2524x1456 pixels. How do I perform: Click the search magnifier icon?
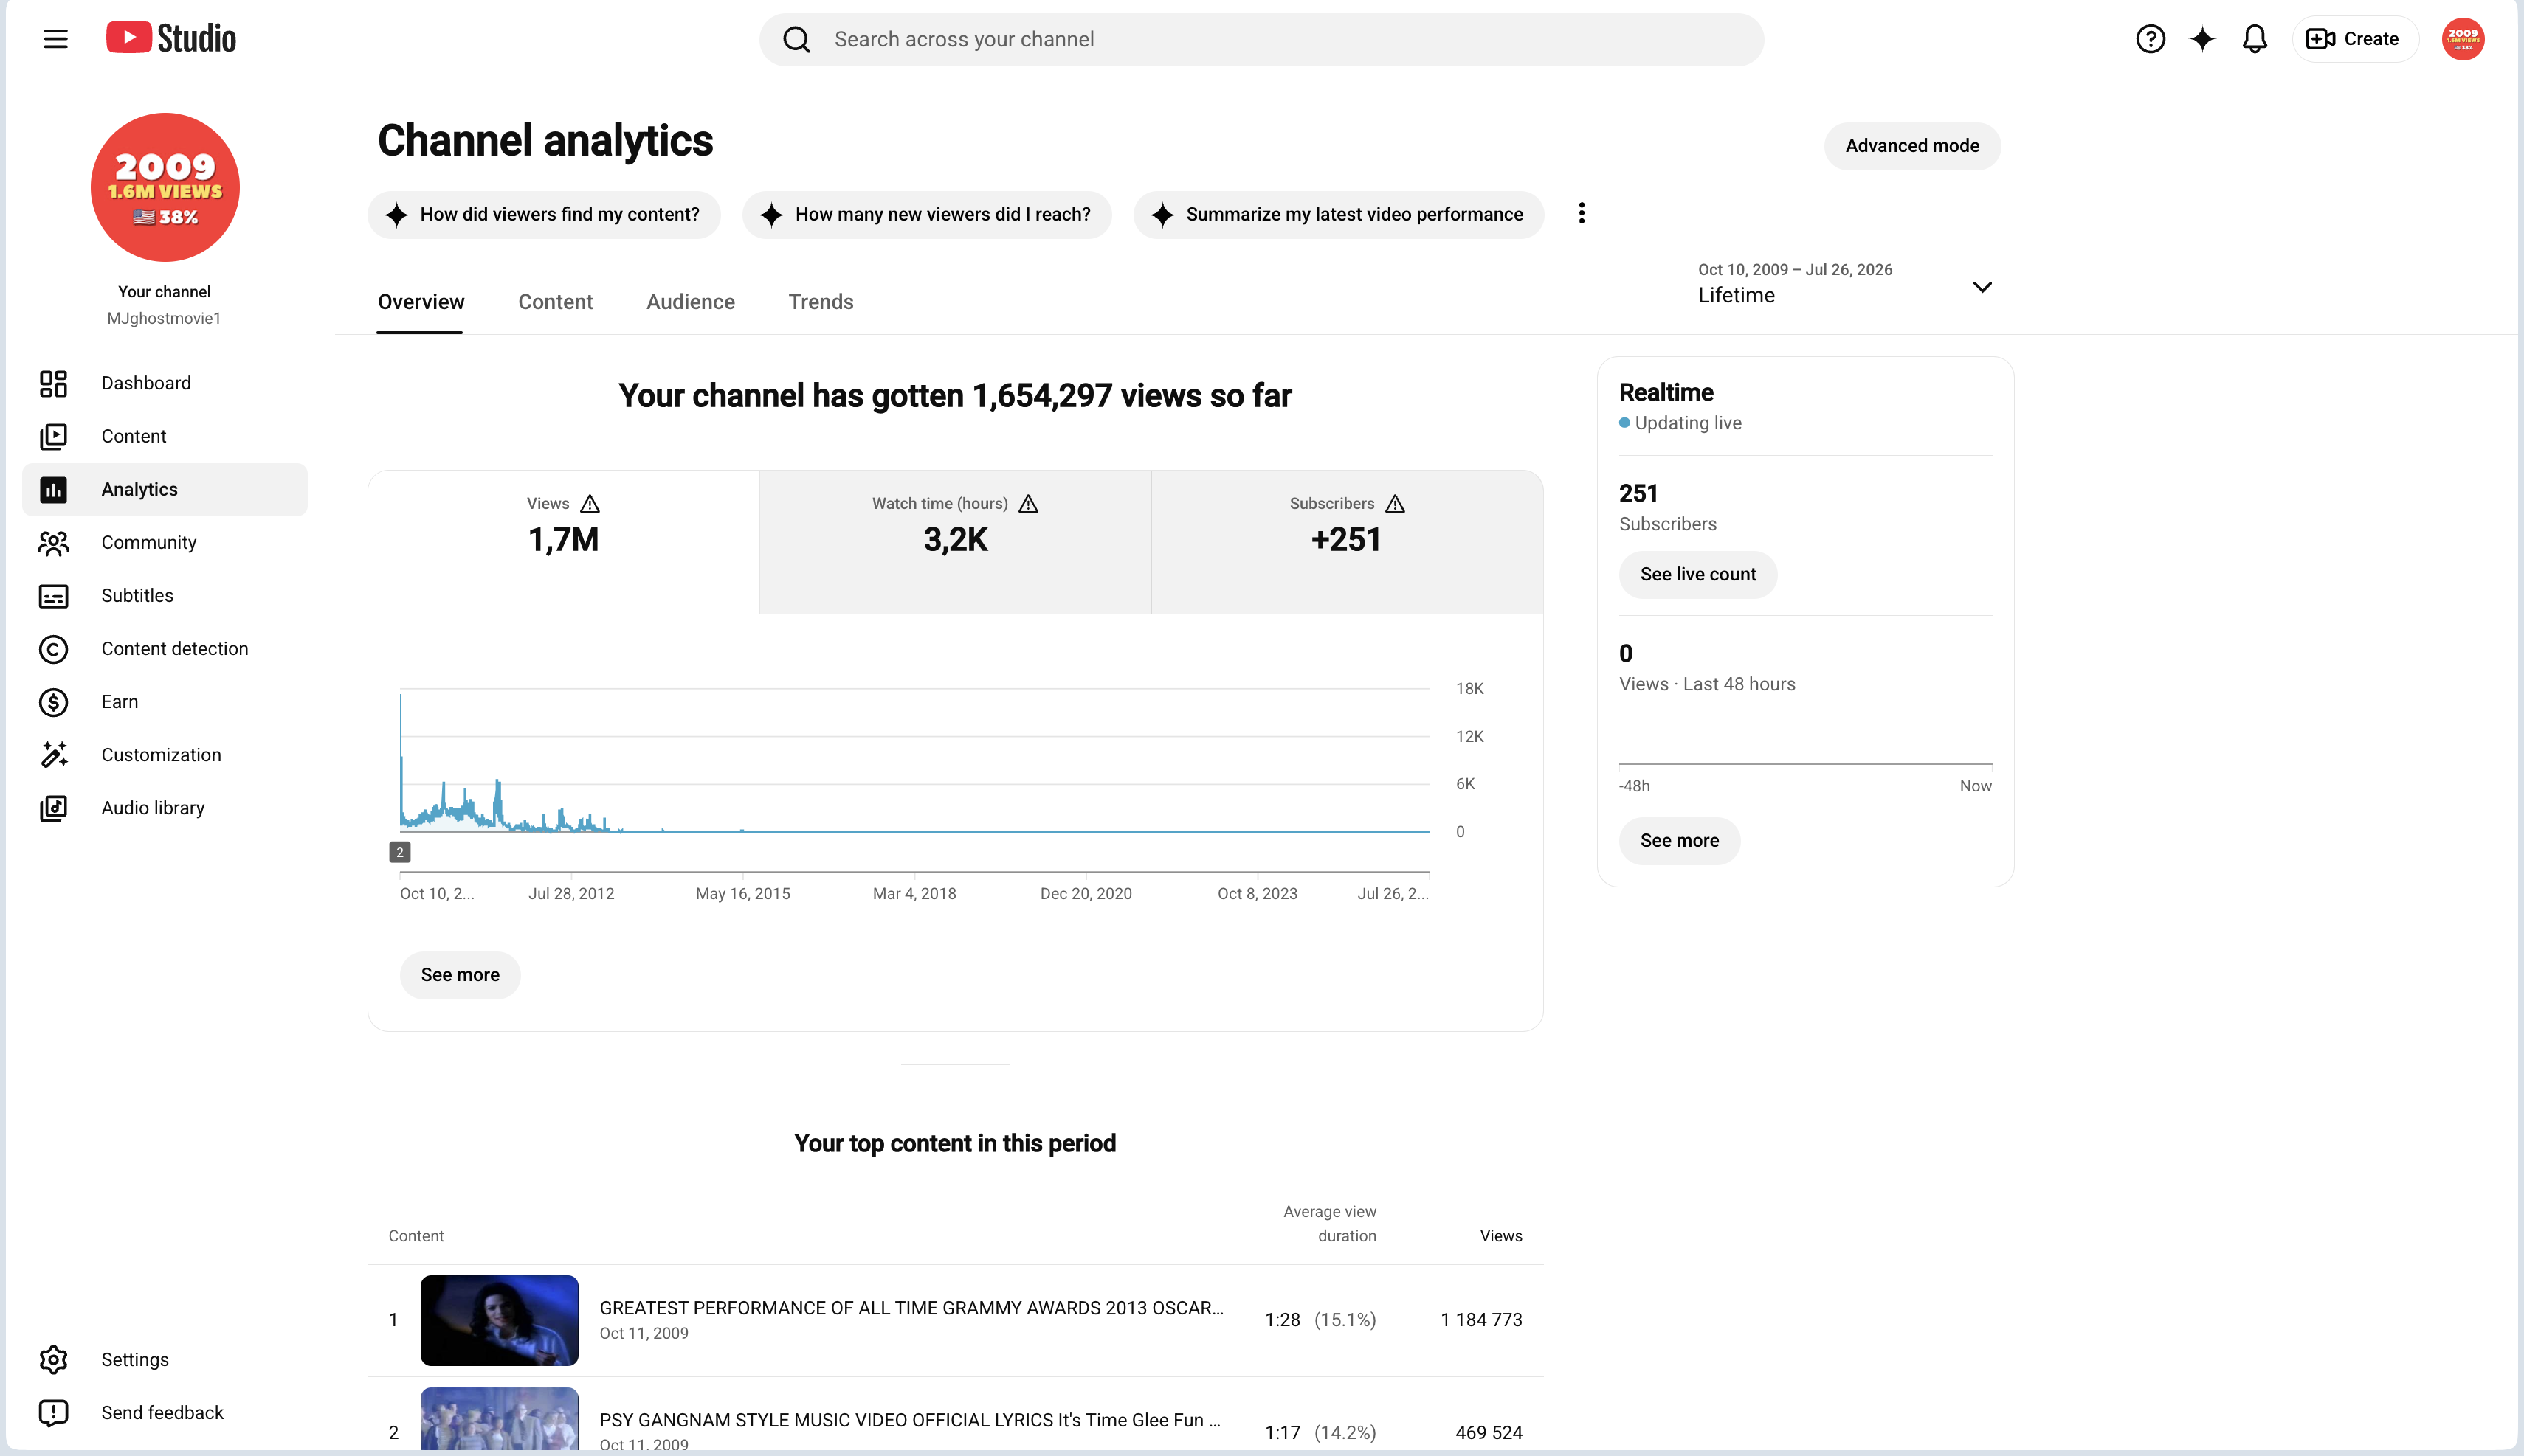pos(796,39)
